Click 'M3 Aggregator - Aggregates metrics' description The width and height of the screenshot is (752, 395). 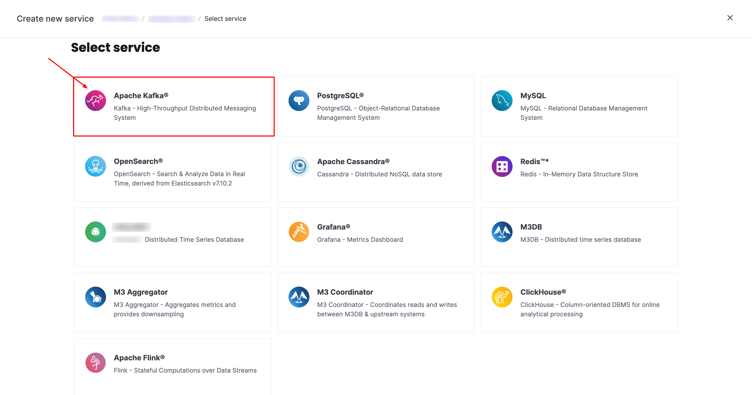(175, 309)
